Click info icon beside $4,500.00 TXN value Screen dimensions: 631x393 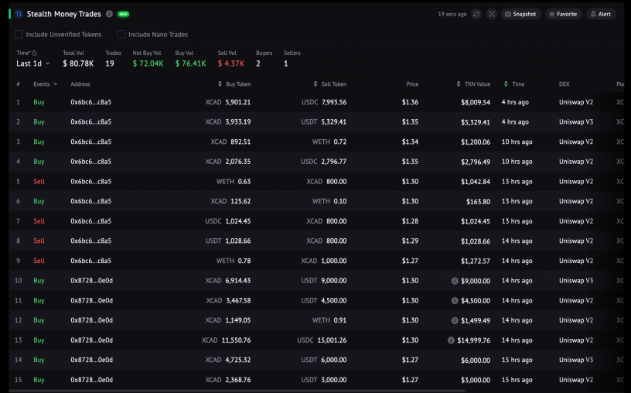455,300
